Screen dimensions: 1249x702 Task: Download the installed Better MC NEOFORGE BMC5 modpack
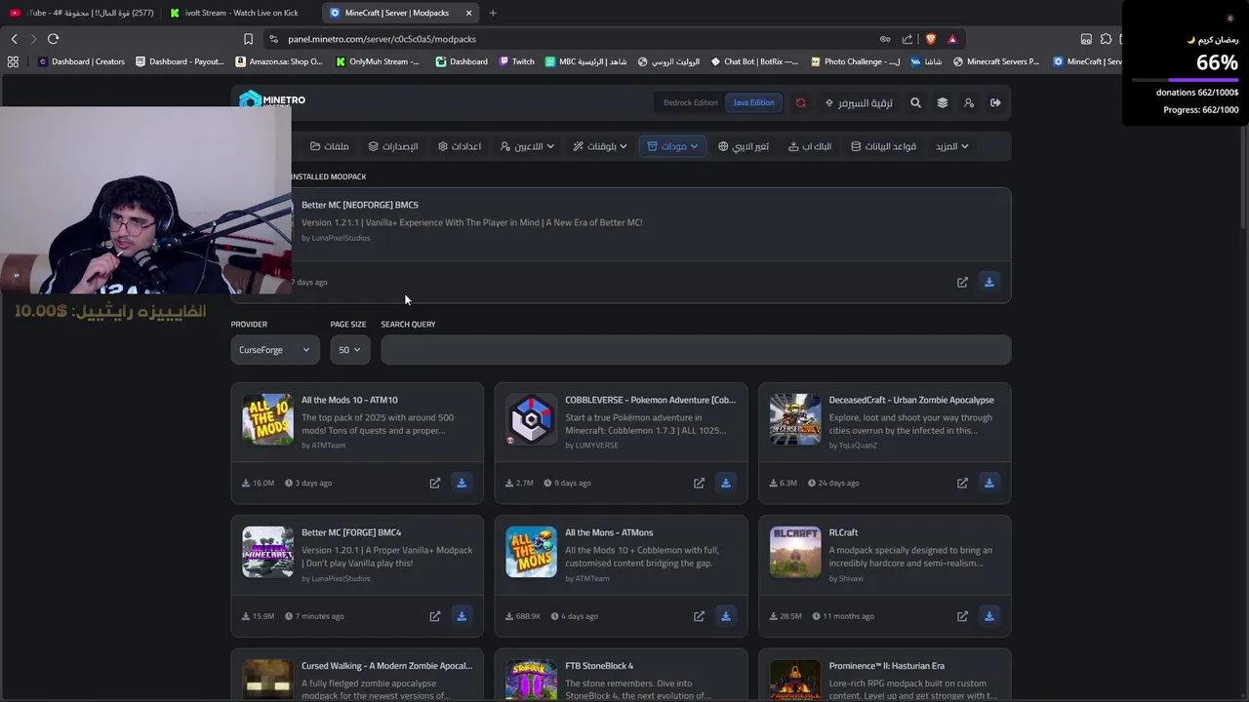(x=988, y=282)
